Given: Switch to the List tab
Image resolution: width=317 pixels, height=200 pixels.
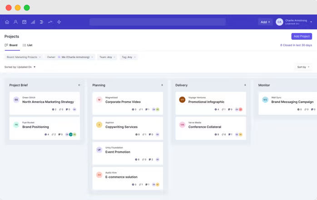Looking at the screenshot, I should coord(28,45).
